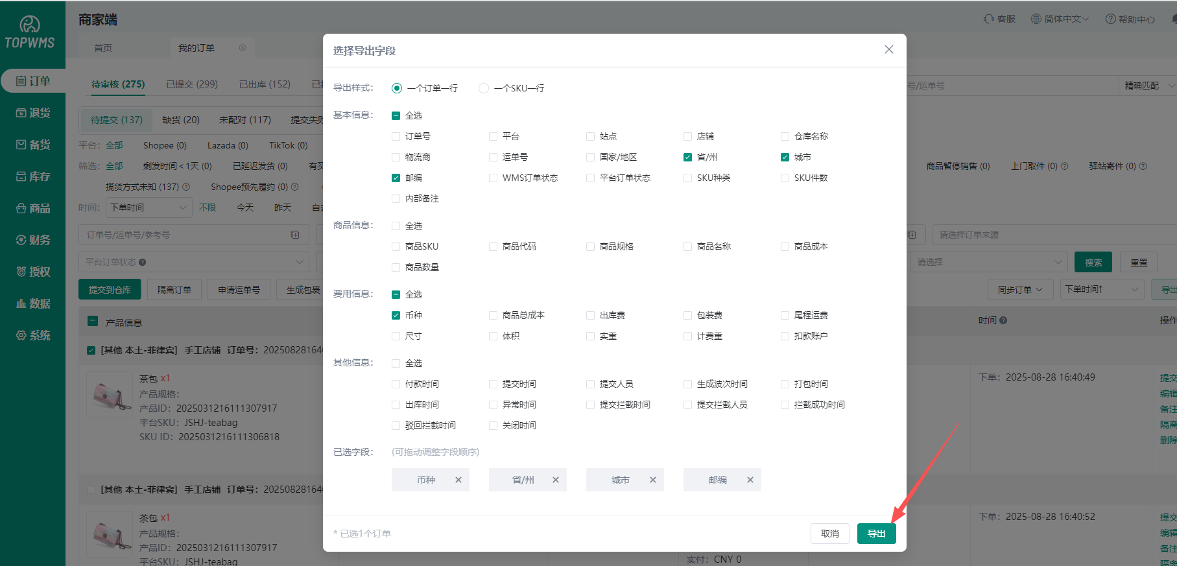1177x566 pixels.
Task: Enable 商品SKU checkbox
Action: (x=396, y=246)
